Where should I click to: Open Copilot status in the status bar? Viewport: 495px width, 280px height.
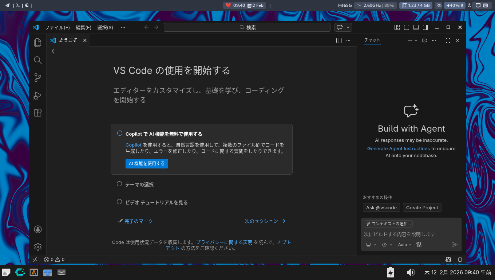tap(448, 260)
